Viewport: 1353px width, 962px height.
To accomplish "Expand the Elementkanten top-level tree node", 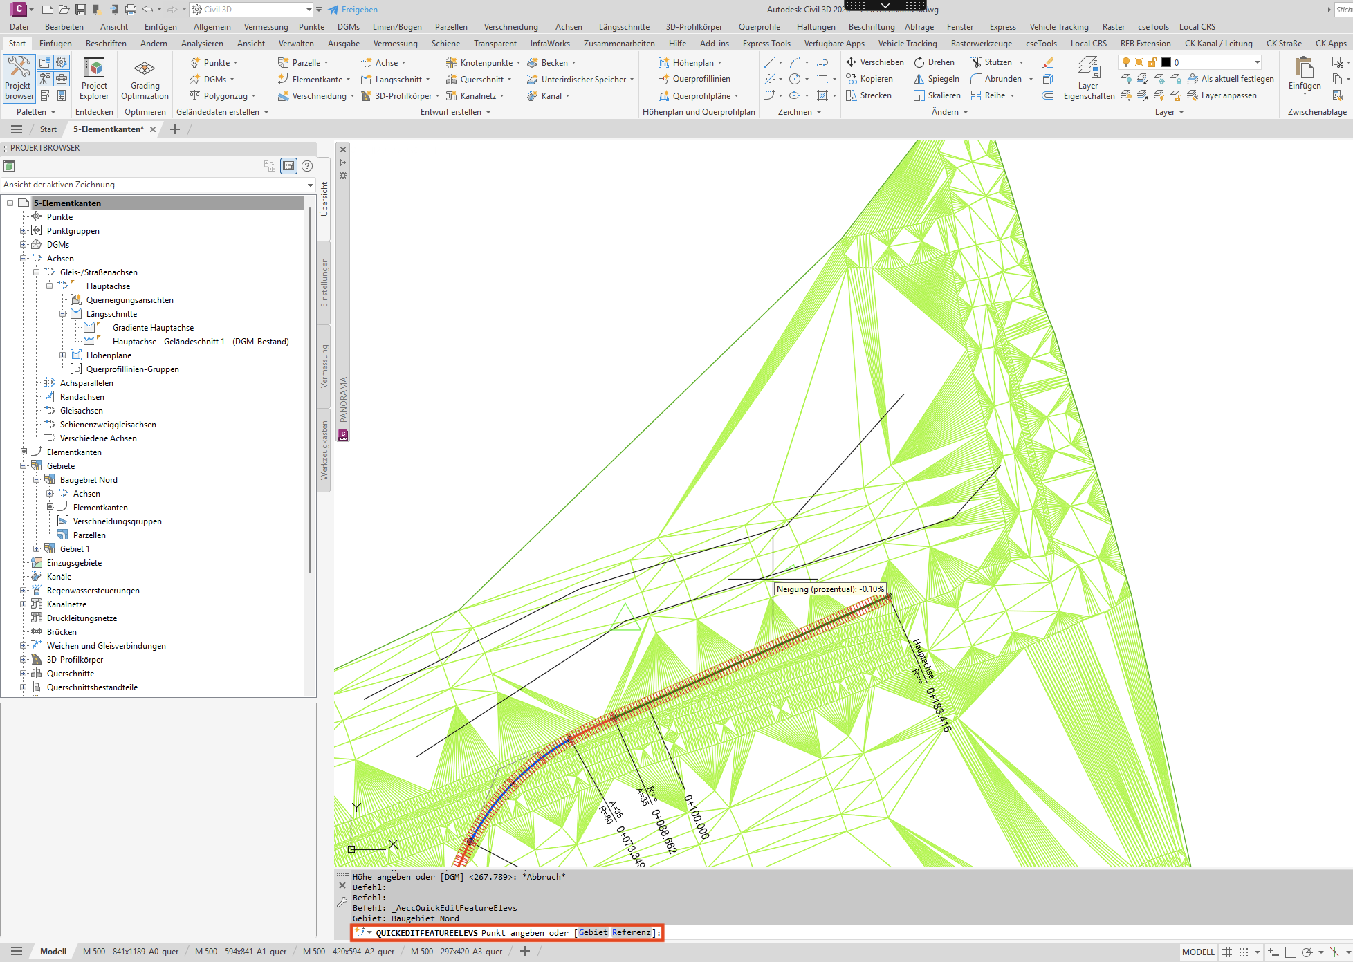I will (x=24, y=452).
